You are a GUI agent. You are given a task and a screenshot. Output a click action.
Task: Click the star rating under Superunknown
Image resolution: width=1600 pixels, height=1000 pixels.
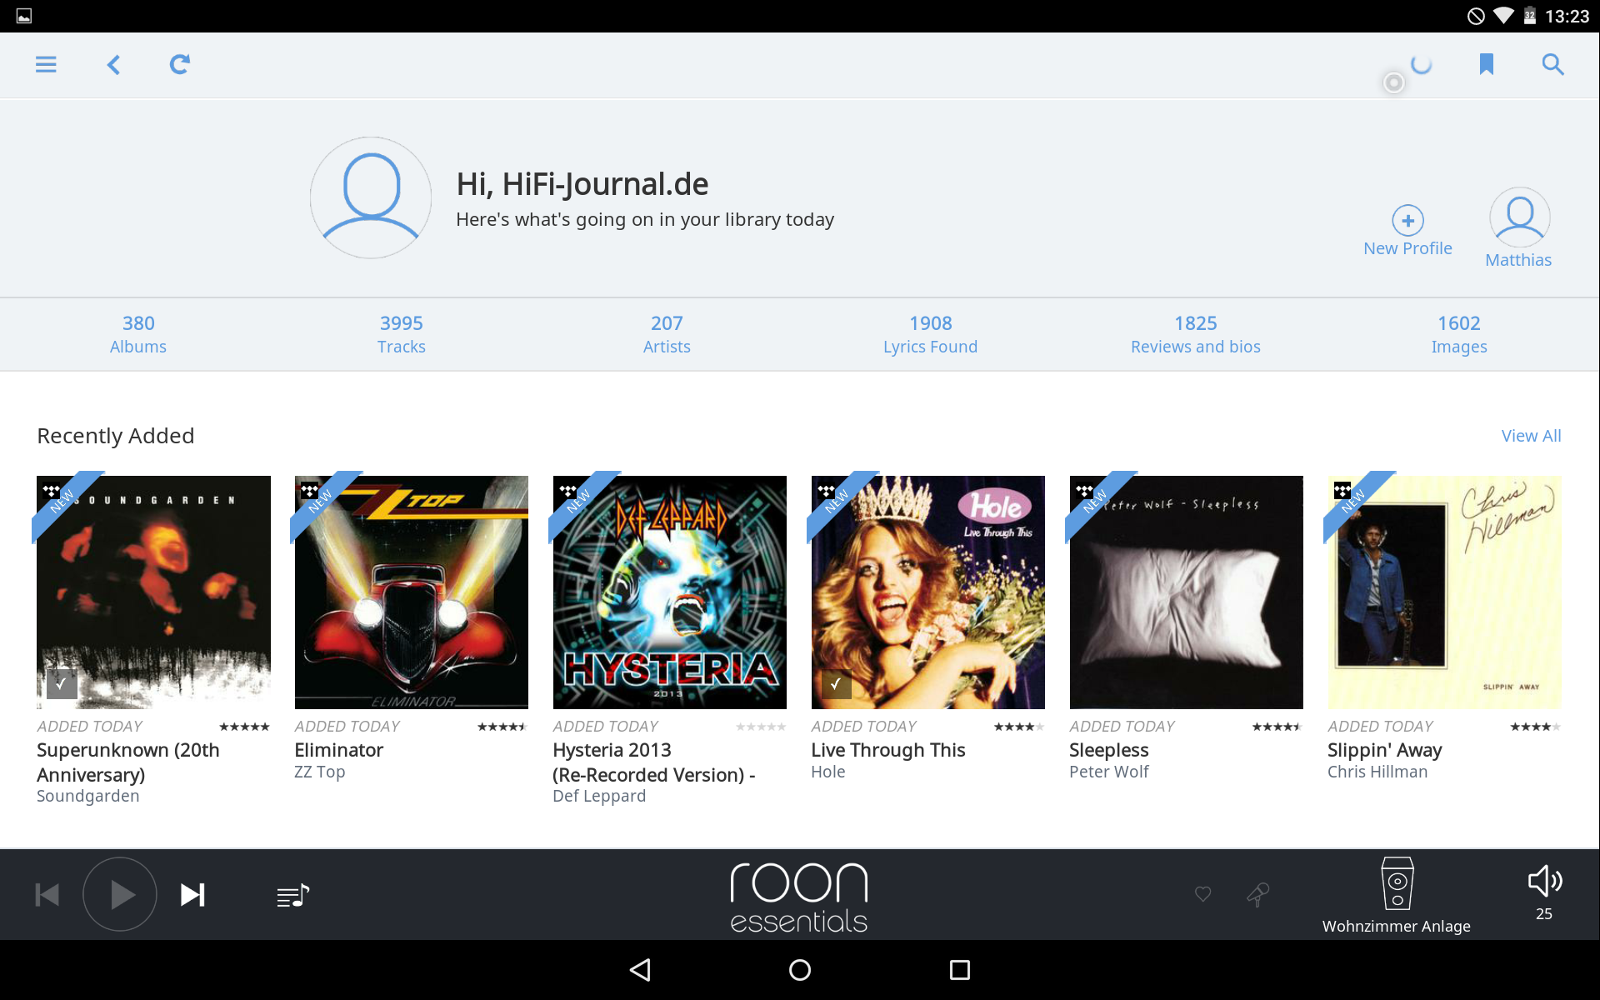coord(244,727)
